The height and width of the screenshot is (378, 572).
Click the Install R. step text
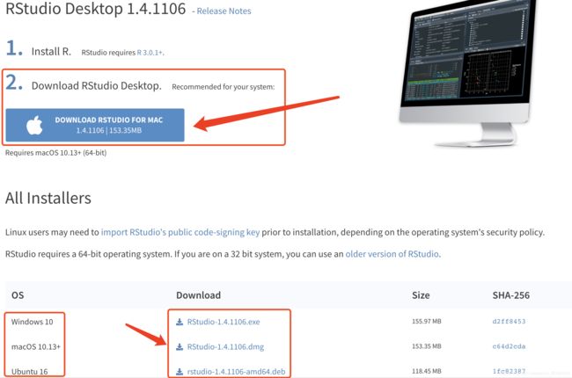click(x=51, y=51)
